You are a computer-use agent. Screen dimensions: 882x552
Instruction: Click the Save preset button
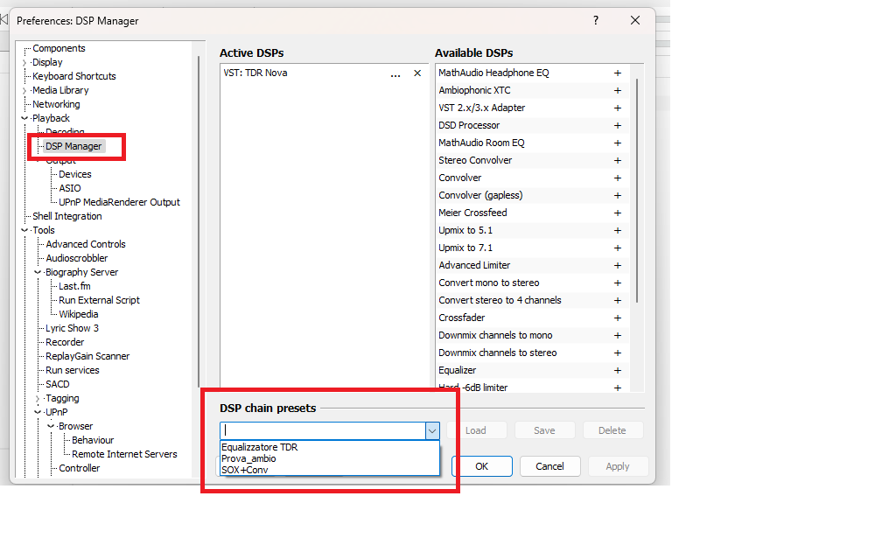pos(544,430)
